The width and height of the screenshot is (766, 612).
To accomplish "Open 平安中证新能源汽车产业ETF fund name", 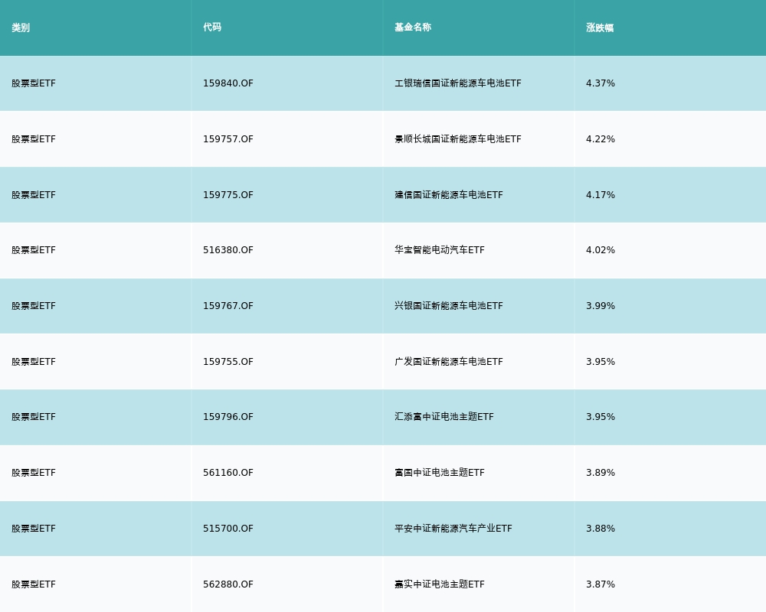I will click(x=453, y=529).
